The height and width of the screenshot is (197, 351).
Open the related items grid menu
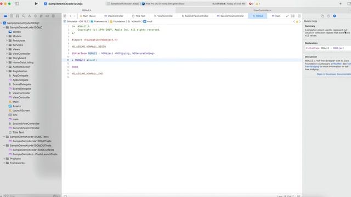[65, 16]
